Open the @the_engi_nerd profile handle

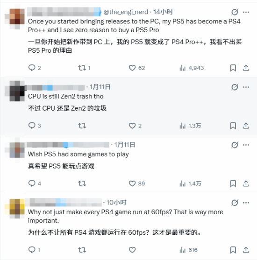tap(126, 12)
